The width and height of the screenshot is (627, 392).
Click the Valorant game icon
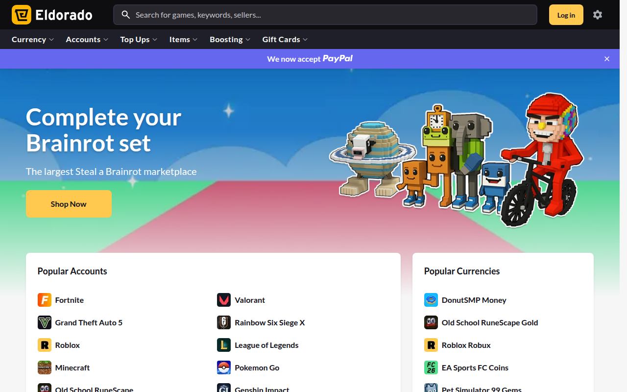(224, 300)
